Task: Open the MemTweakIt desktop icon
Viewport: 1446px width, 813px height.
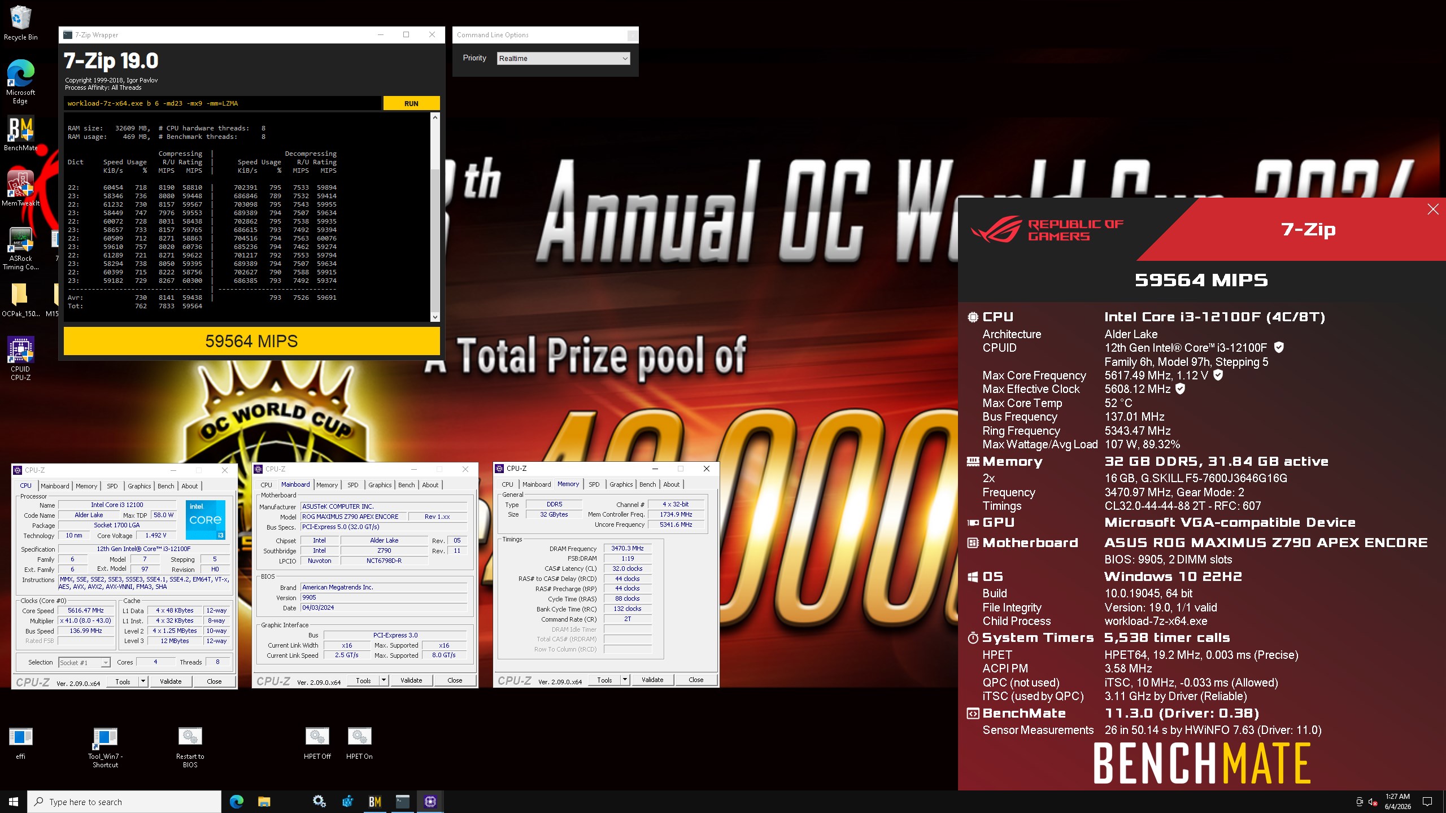Action: pyautogui.click(x=20, y=189)
